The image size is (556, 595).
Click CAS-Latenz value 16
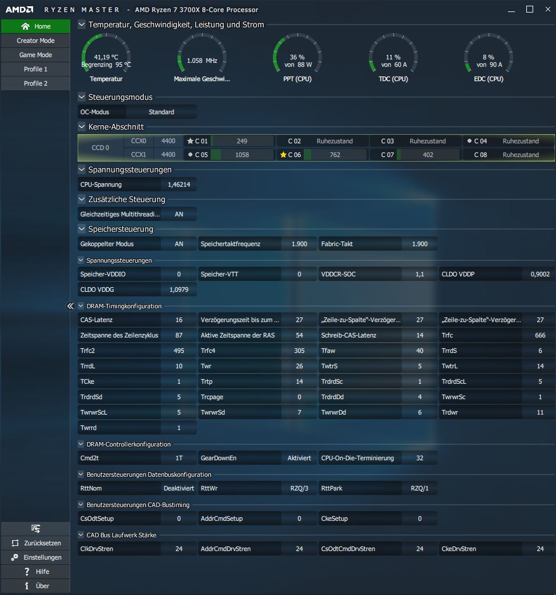pos(179,320)
